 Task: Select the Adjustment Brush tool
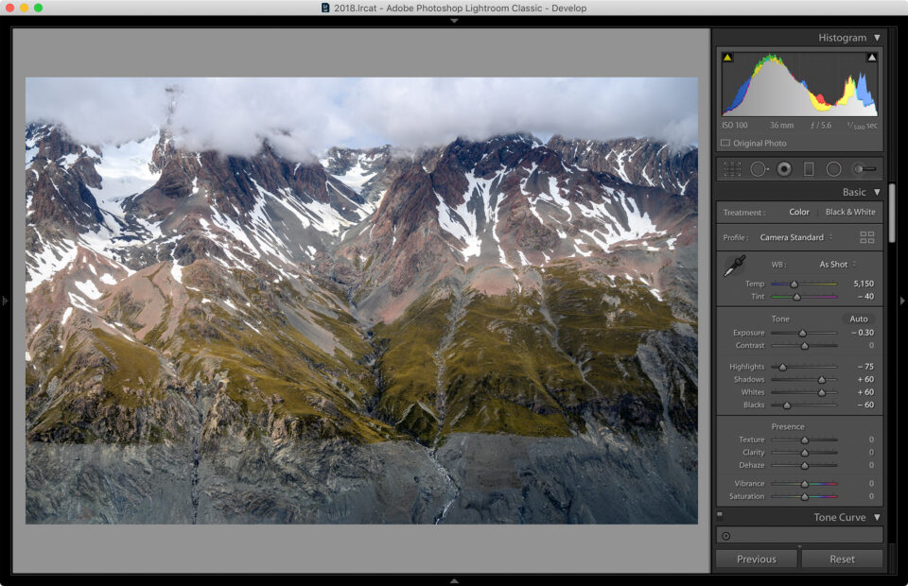tap(859, 168)
